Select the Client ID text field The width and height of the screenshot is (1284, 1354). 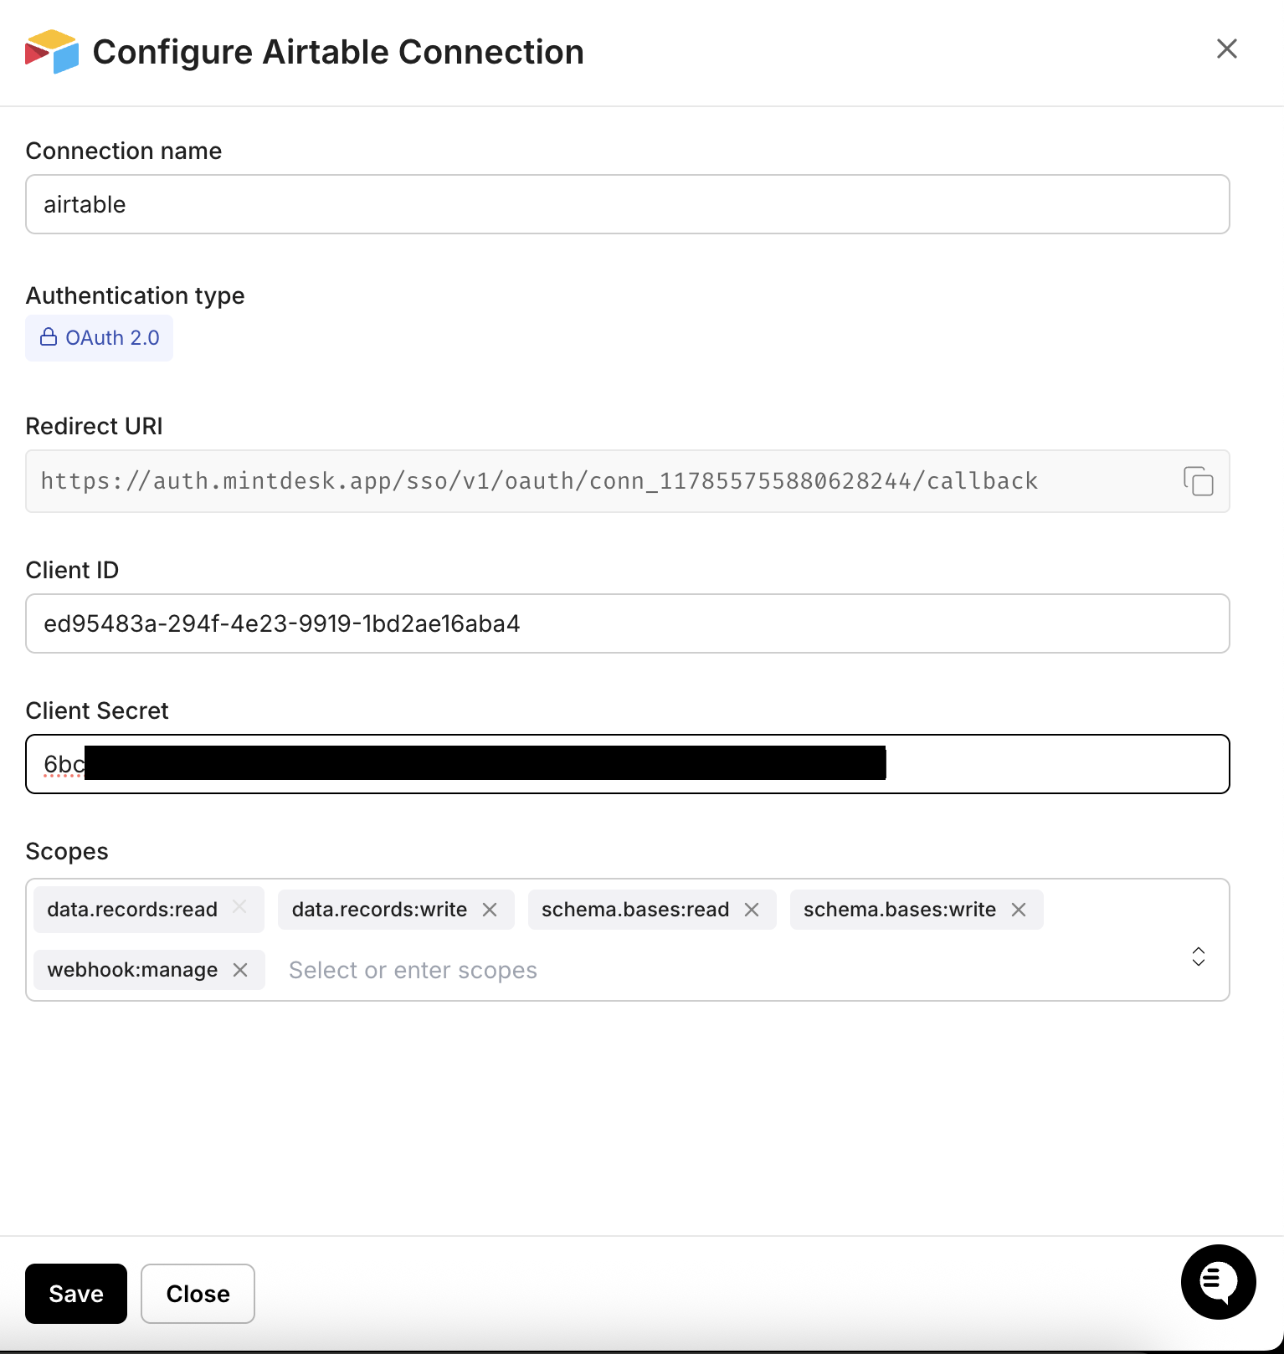(627, 623)
